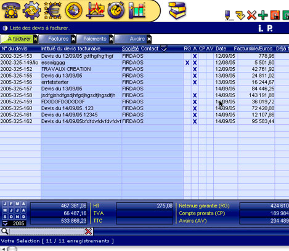Click the half-circle icon beside list title

tap(5, 28)
